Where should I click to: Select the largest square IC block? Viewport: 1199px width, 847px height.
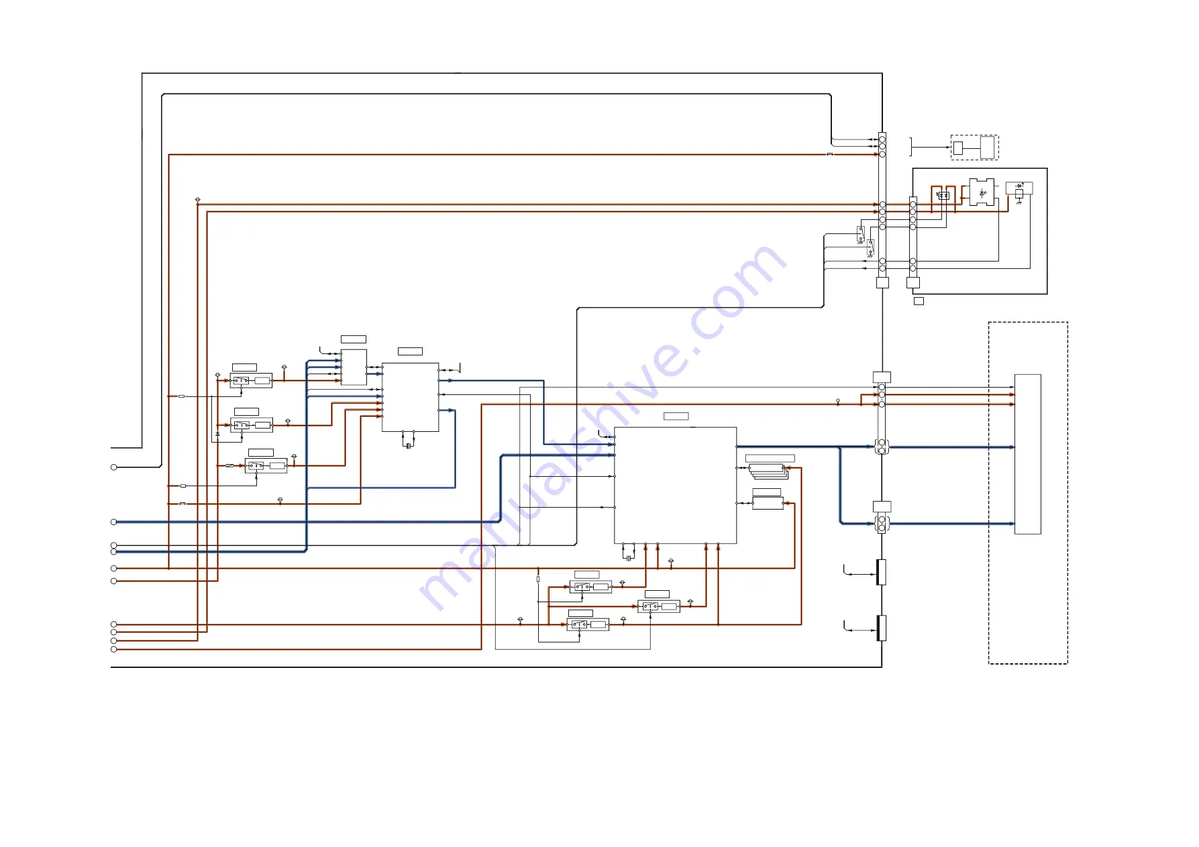click(x=675, y=485)
